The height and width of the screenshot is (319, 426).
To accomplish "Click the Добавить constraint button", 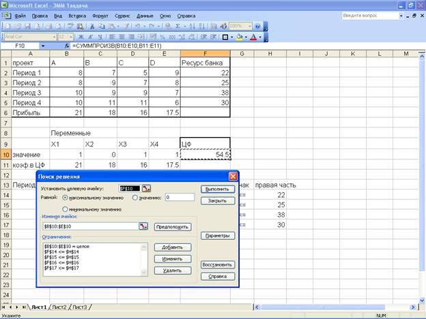I will point(171,247).
